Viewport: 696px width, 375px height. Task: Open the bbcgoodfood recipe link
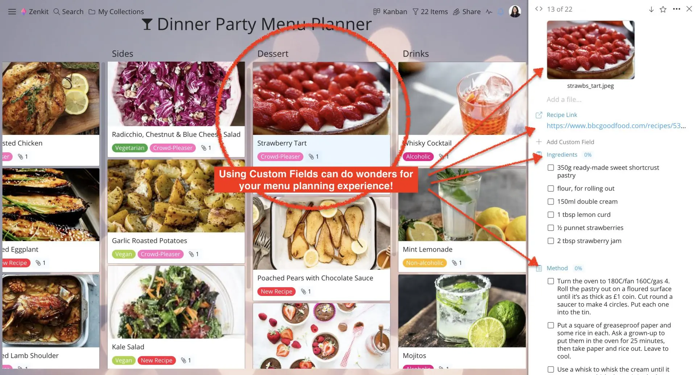(x=616, y=126)
